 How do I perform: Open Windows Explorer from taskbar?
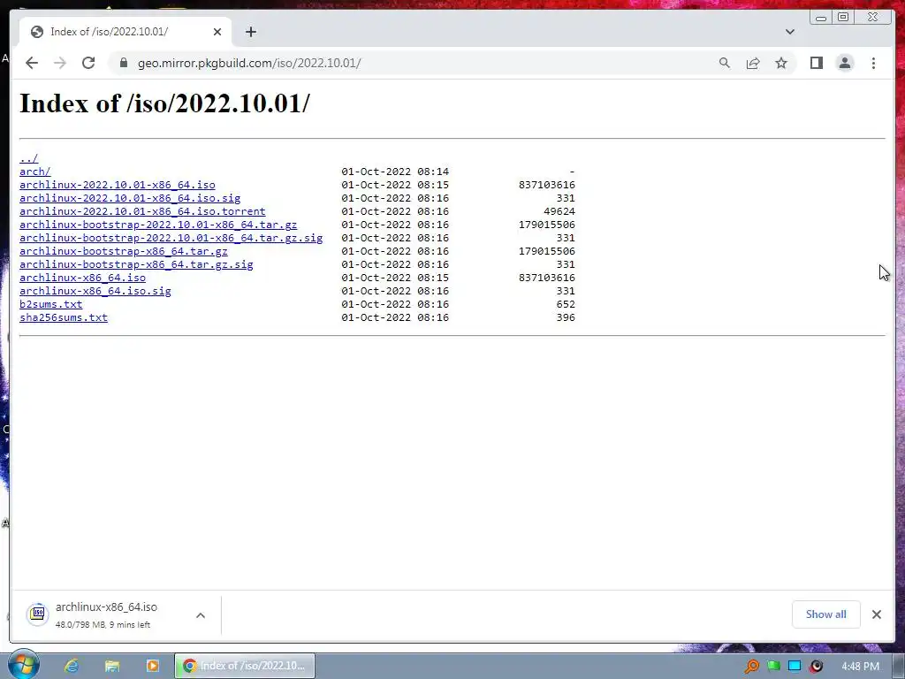click(112, 666)
